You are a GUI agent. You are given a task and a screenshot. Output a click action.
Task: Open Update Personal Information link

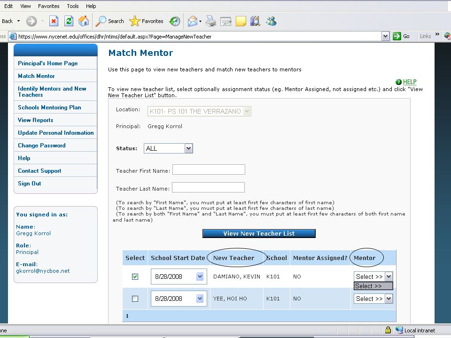point(56,132)
